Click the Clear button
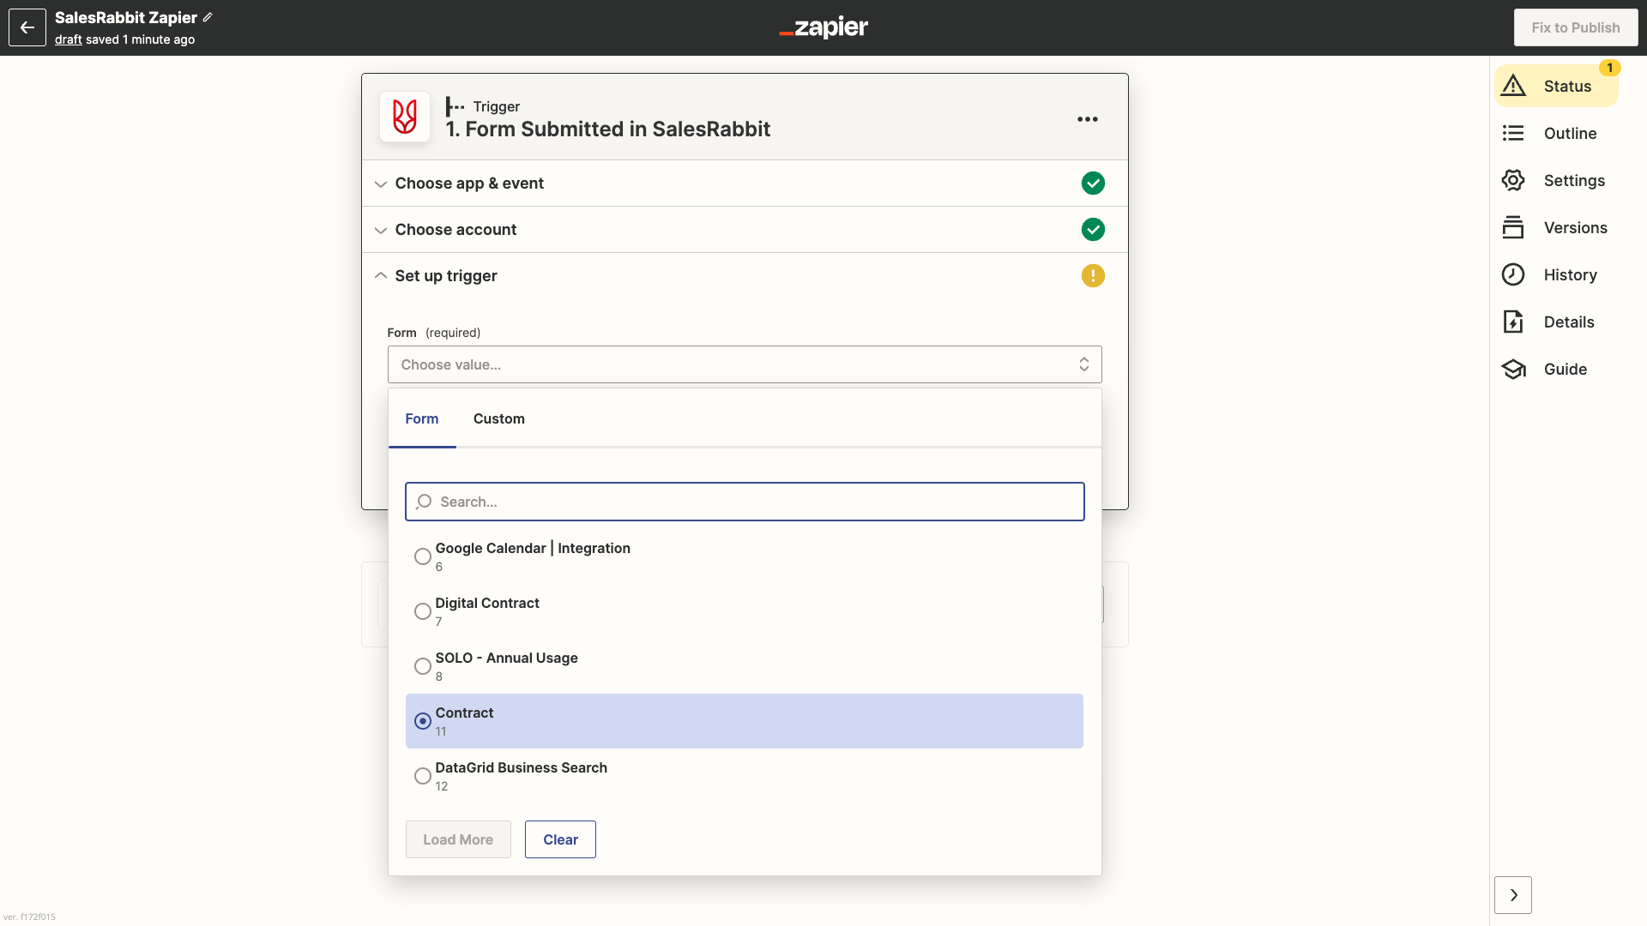This screenshot has height=926, width=1647. 560,839
